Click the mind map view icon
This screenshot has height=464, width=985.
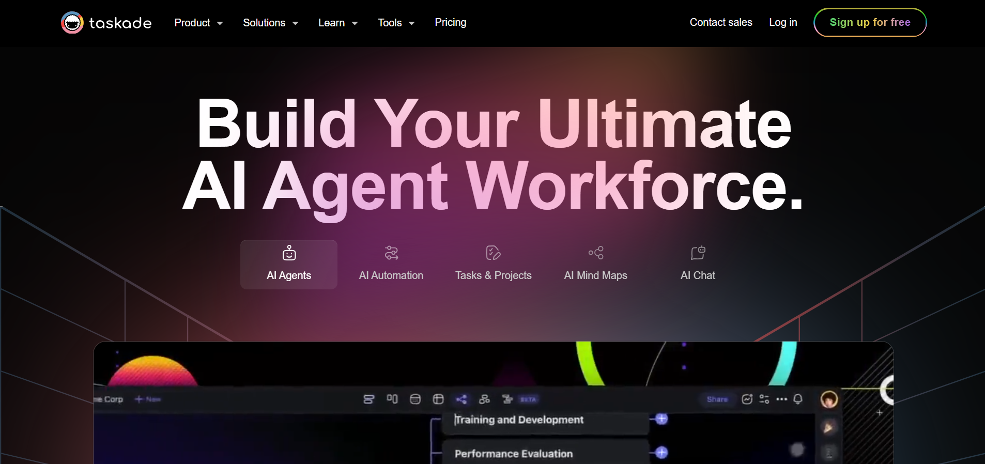(x=461, y=399)
